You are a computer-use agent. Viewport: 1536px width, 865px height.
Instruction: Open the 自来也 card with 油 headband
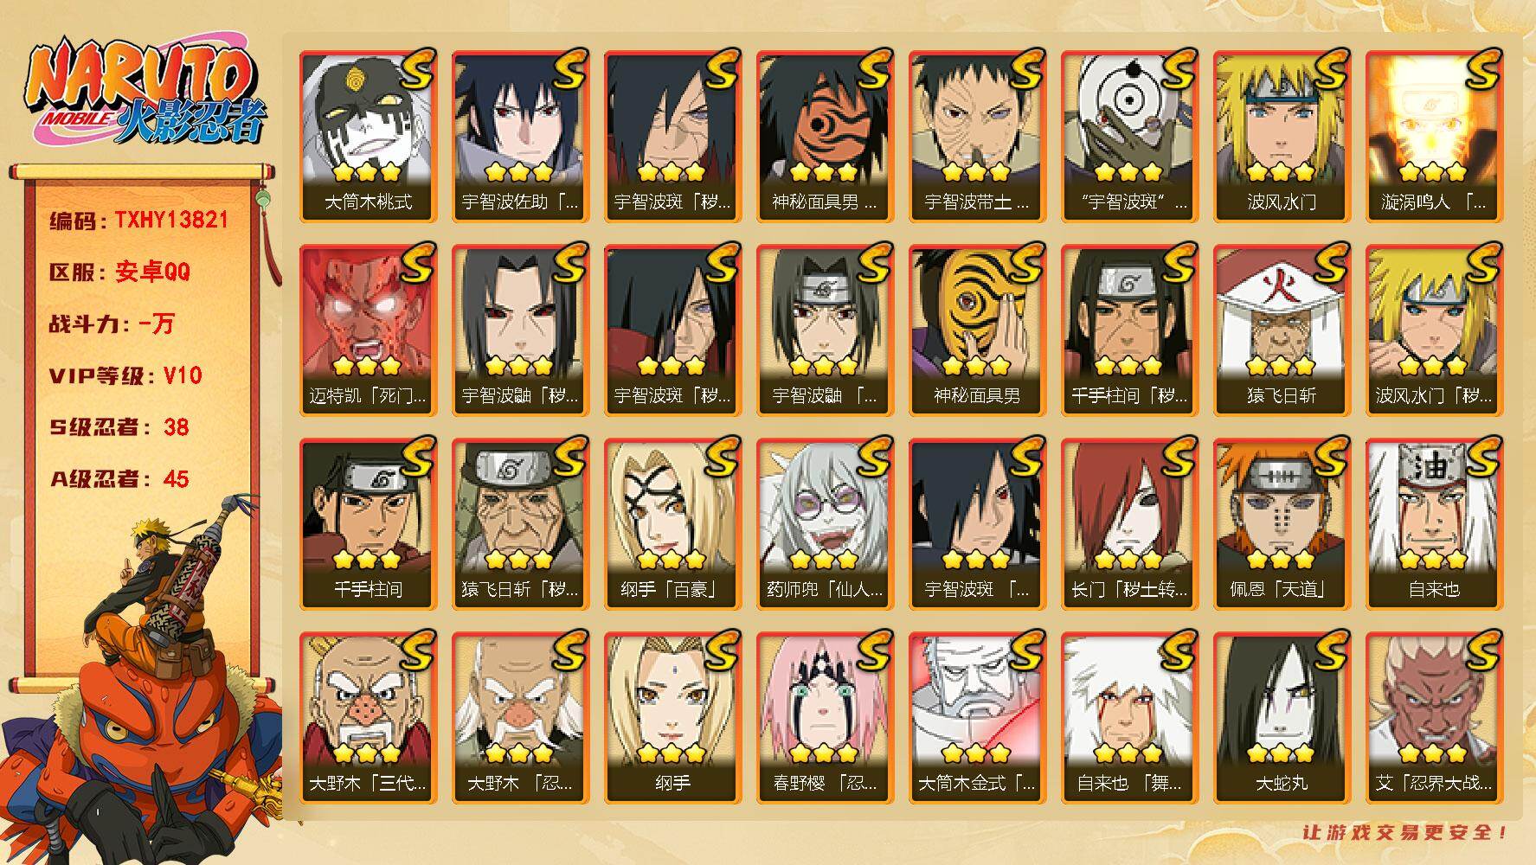[x=1434, y=524]
